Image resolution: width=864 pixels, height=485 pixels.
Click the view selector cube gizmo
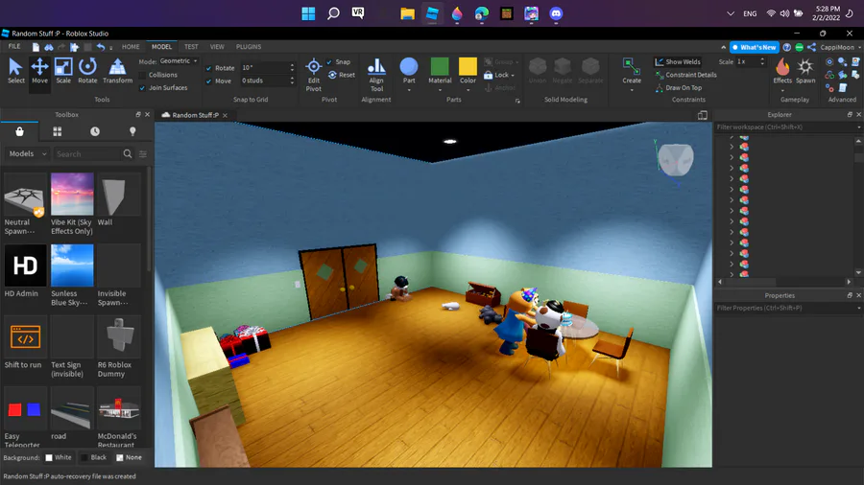(x=676, y=159)
